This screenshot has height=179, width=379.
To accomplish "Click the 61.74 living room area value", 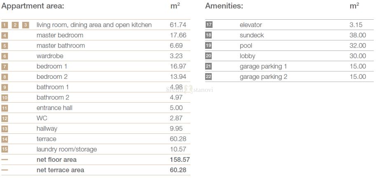I will pos(178,25).
